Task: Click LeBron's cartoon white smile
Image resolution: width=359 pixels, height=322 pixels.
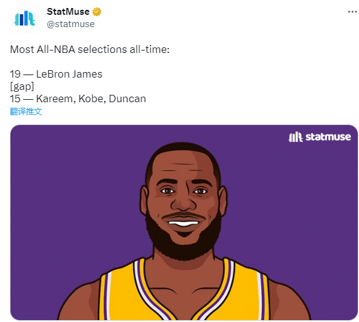Action: click(183, 223)
